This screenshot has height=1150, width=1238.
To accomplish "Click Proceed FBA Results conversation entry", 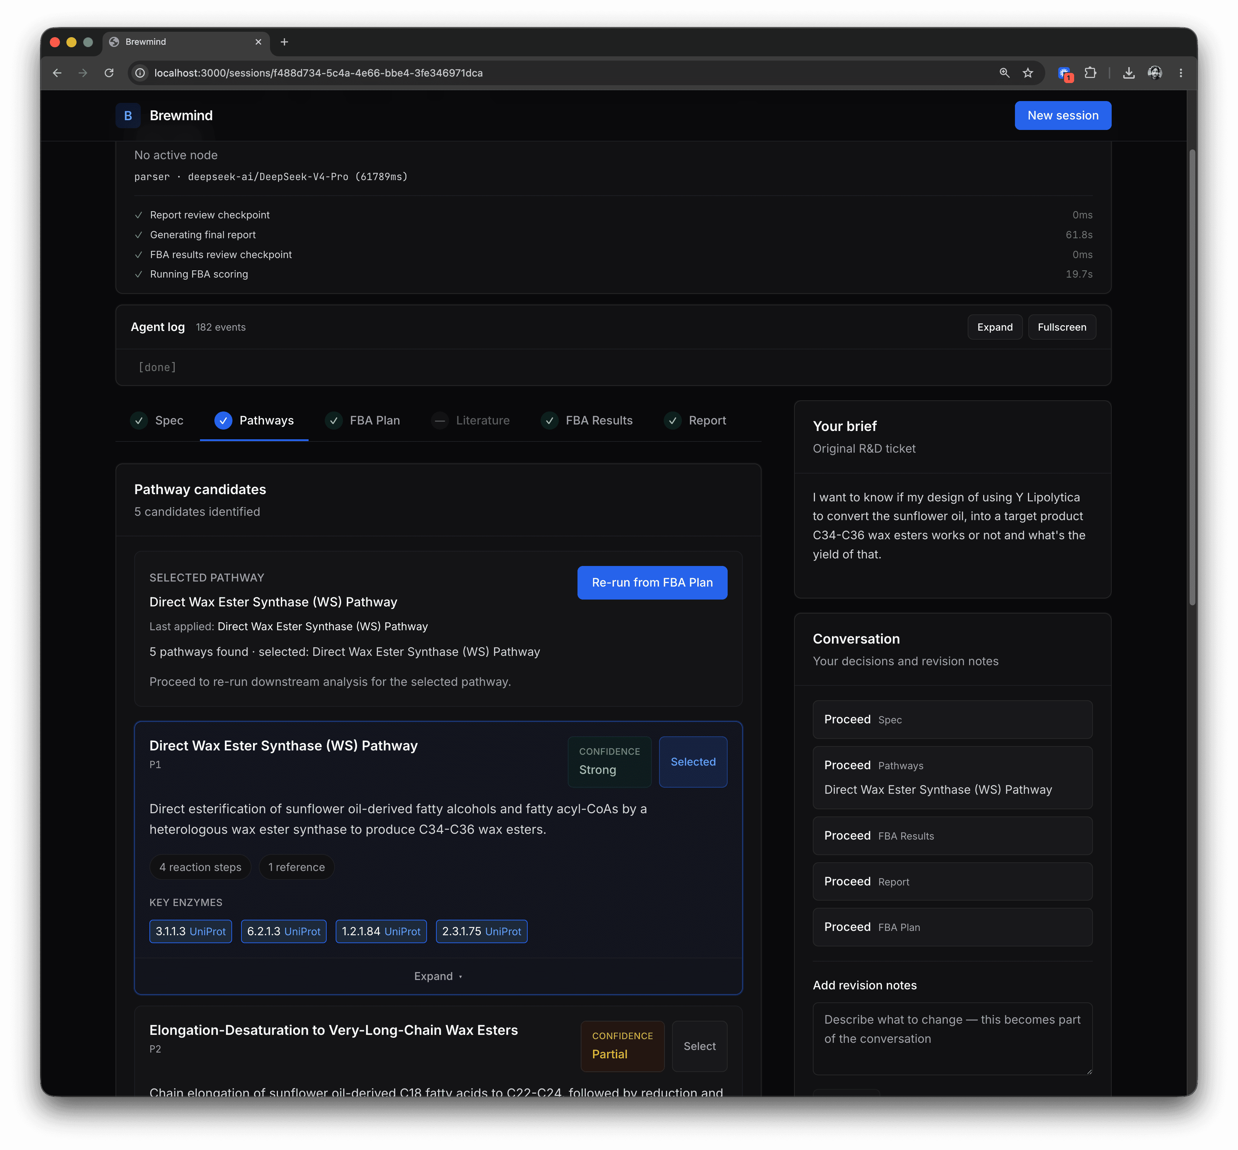I will [x=952, y=836].
